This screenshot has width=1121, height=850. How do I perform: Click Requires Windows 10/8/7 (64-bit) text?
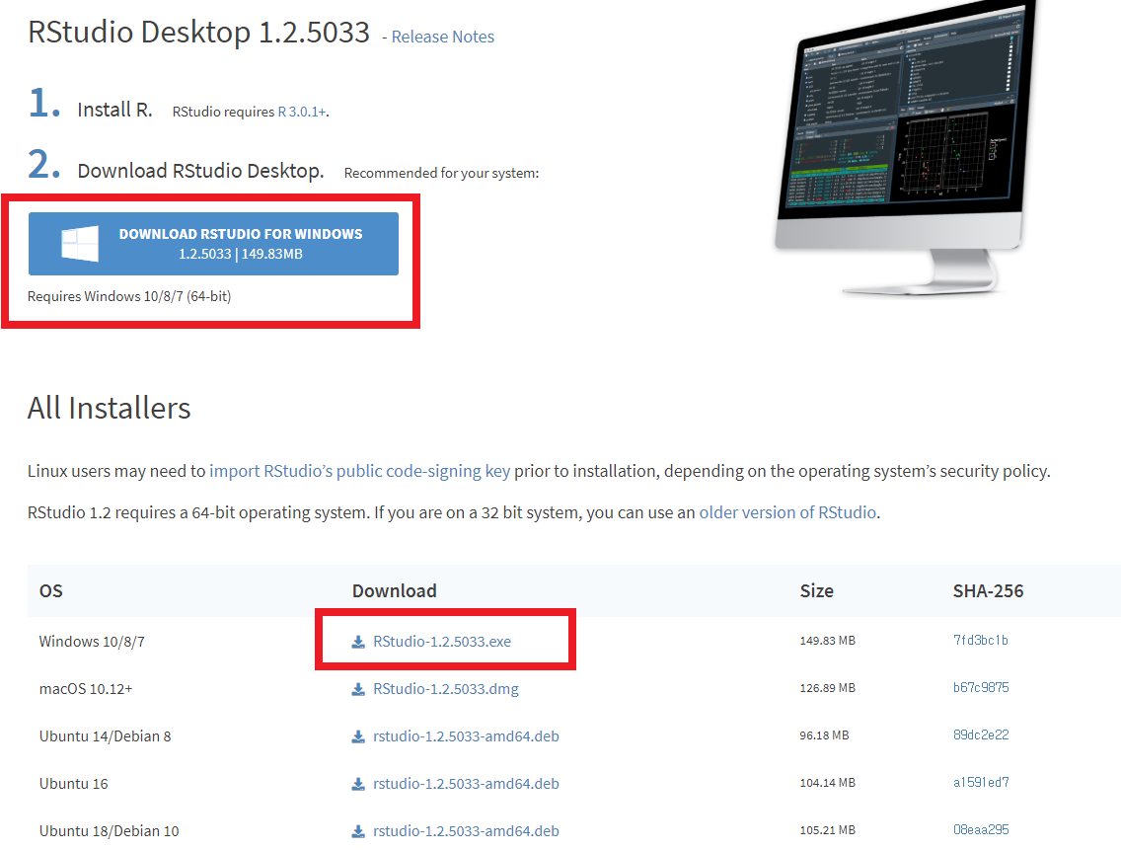tap(129, 296)
